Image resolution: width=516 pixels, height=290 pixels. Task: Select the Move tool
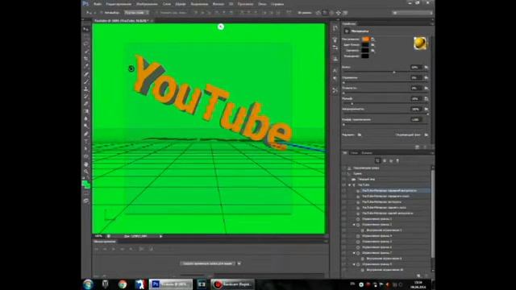(x=86, y=30)
